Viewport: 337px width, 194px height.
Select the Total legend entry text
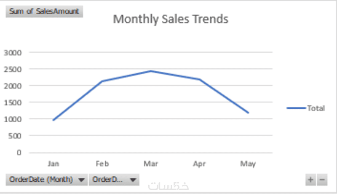316,108
